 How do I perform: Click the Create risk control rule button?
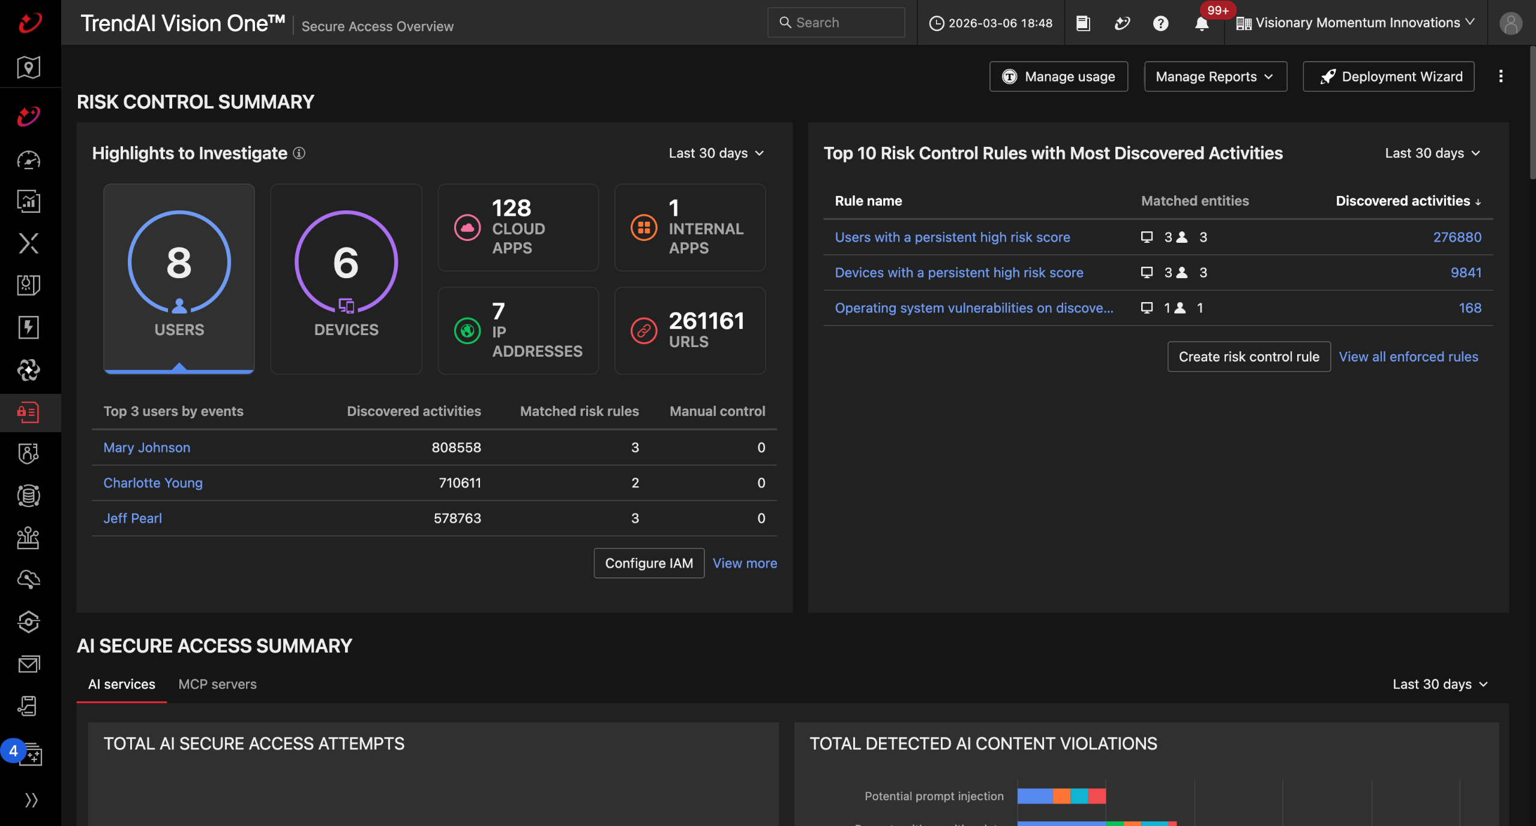(1249, 357)
